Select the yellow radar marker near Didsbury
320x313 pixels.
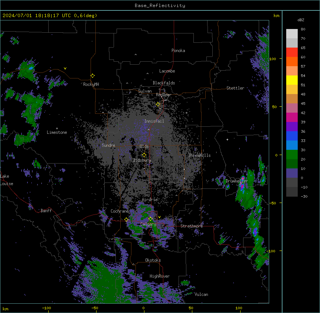click(144, 155)
